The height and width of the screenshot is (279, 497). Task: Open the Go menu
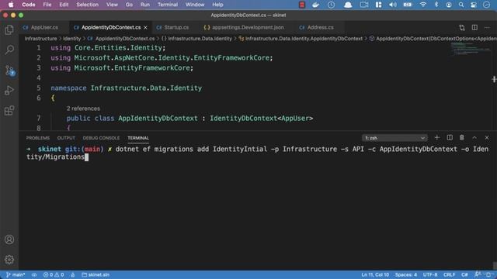pos(129,5)
